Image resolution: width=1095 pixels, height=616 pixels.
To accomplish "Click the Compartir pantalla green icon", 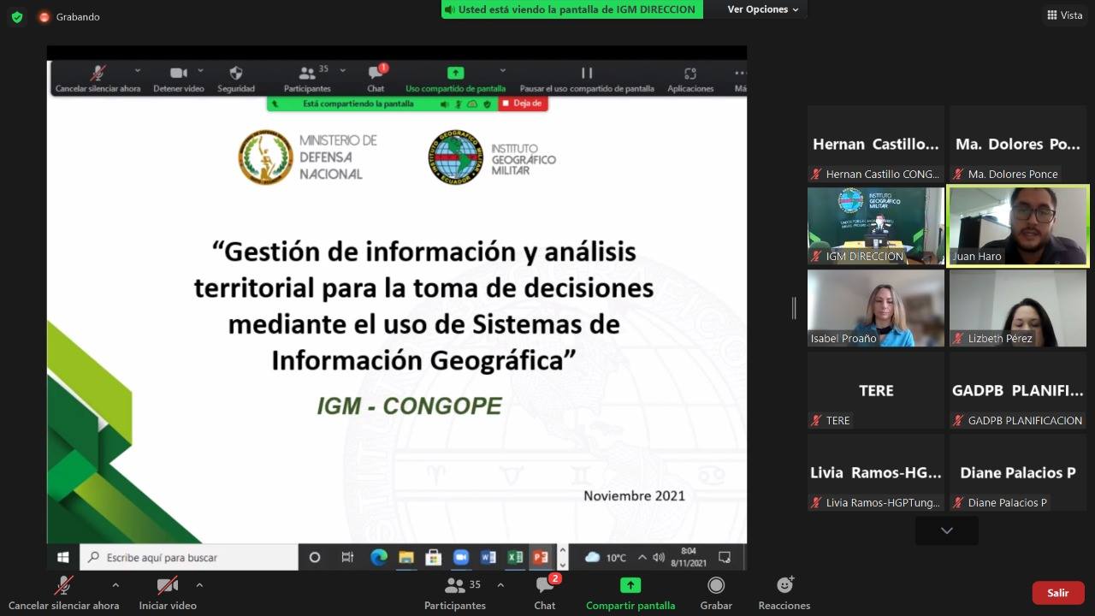I will (630, 585).
